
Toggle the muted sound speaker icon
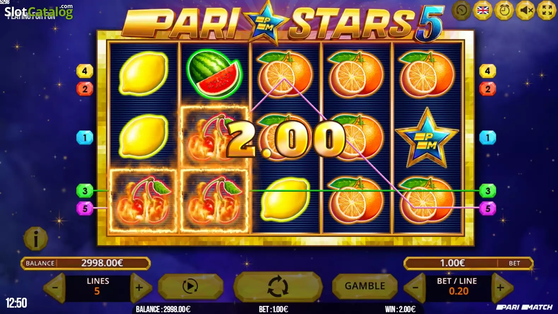click(x=526, y=11)
